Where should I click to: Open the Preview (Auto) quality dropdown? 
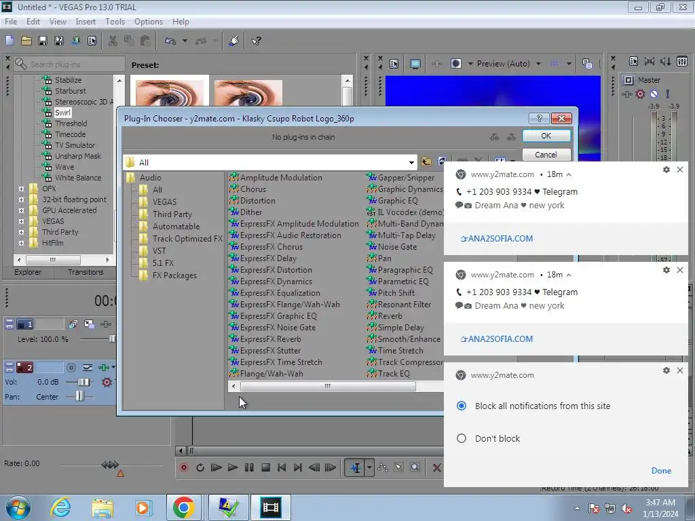coord(538,64)
